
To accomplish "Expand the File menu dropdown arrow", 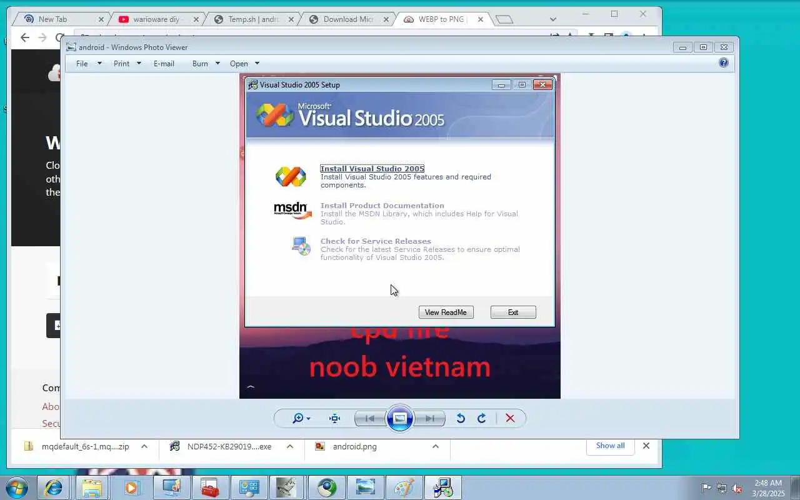I will (x=99, y=63).
